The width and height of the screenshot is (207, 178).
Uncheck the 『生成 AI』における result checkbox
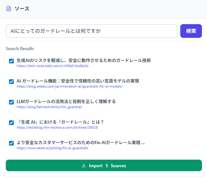click(x=11, y=123)
